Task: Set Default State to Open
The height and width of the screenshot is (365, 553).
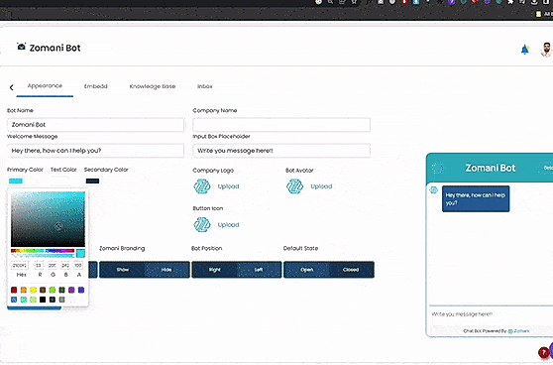Action: 306,270
